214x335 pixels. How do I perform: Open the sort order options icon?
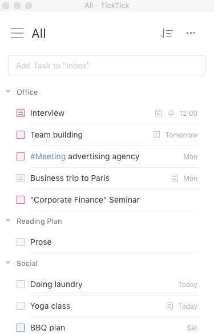(x=167, y=33)
